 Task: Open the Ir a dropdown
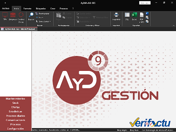pyautogui.click(x=39, y=18)
